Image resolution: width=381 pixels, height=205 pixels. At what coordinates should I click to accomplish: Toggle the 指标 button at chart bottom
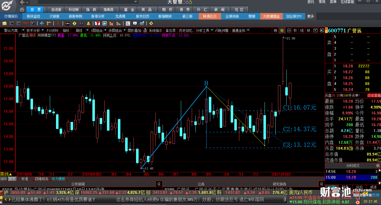[4, 179]
